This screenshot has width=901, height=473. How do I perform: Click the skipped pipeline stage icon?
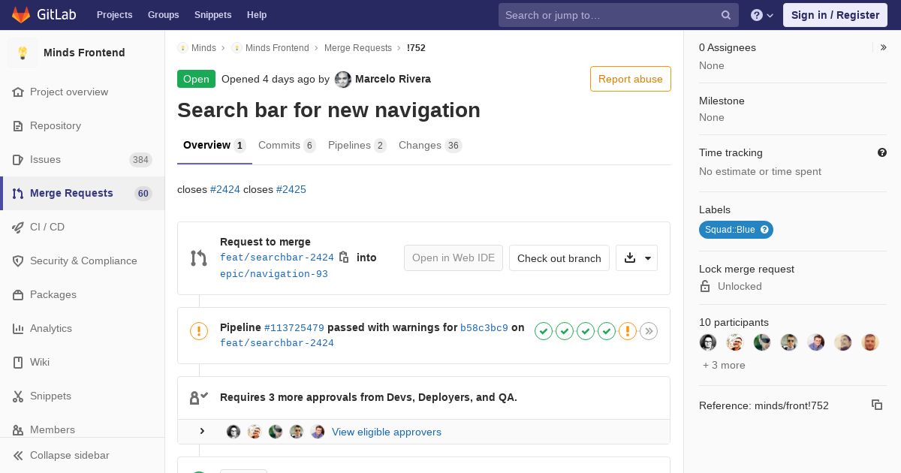coord(649,331)
